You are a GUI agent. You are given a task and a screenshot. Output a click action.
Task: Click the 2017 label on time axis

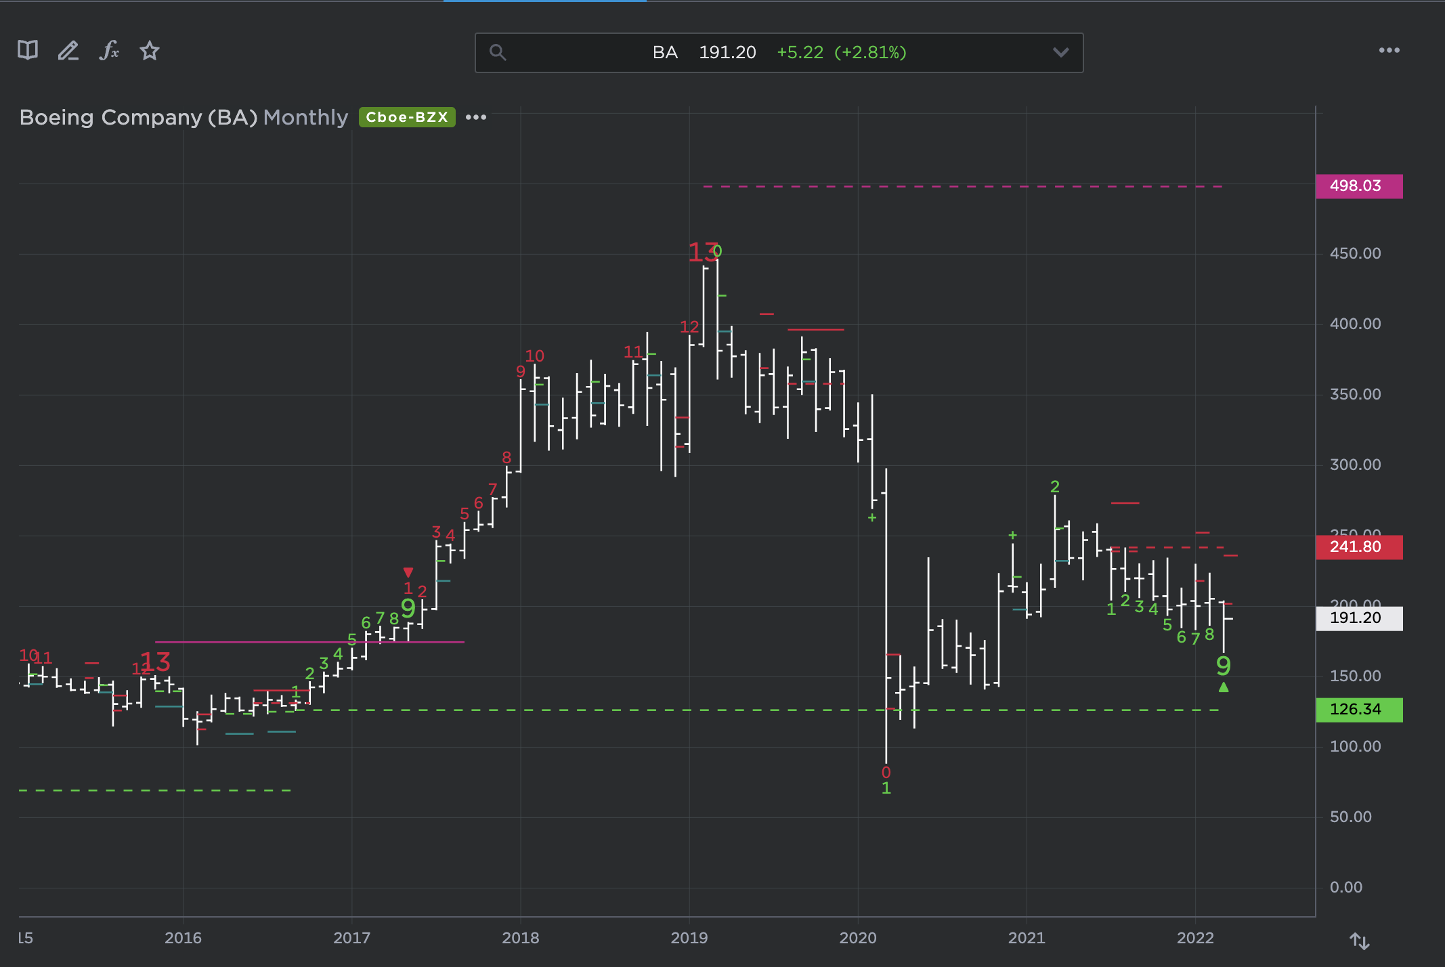(351, 938)
